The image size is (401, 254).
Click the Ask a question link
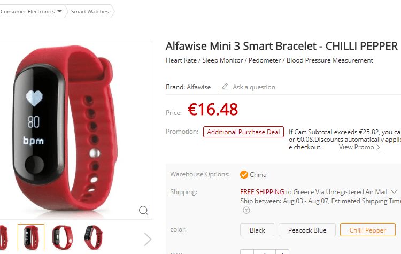[x=253, y=87]
